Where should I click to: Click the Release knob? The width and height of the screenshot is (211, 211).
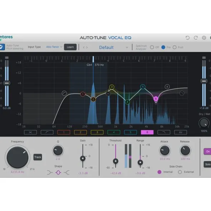click(185, 150)
